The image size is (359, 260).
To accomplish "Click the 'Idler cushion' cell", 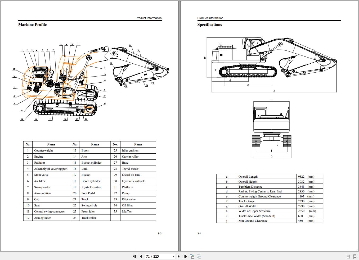I will [x=138, y=150].
